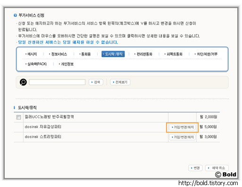Screen dimensions: 242x187
Task: Select the 도시락/뮤직 category tab
Action: pyautogui.click(x=113, y=54)
